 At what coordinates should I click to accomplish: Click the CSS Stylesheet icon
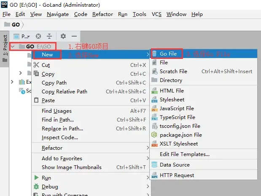coord(154,100)
